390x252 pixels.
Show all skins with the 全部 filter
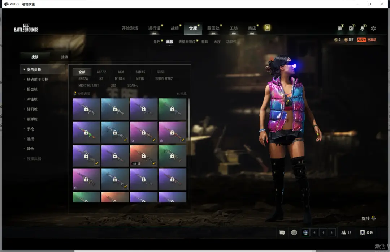[82, 72]
